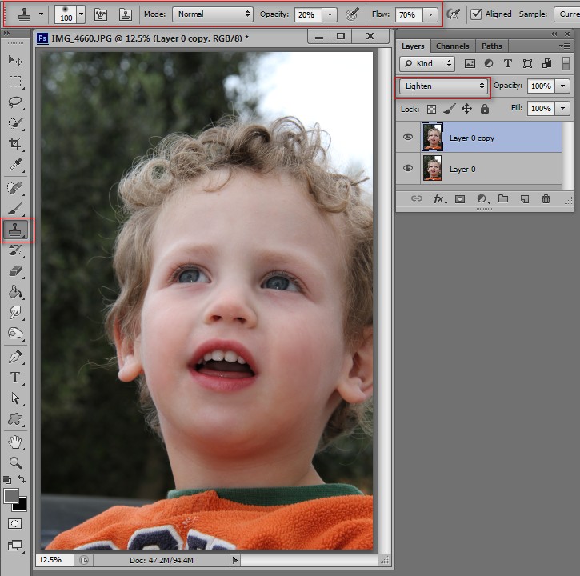Select the Lasso tool
580x576 pixels.
point(14,102)
